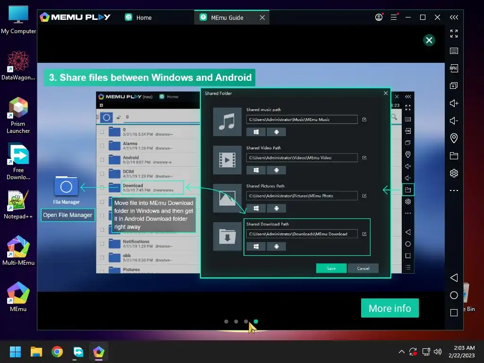Open File Explorer from the taskbar

(36, 352)
